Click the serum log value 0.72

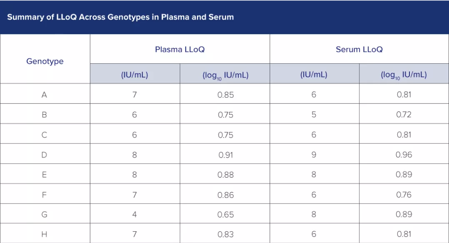[404, 115]
